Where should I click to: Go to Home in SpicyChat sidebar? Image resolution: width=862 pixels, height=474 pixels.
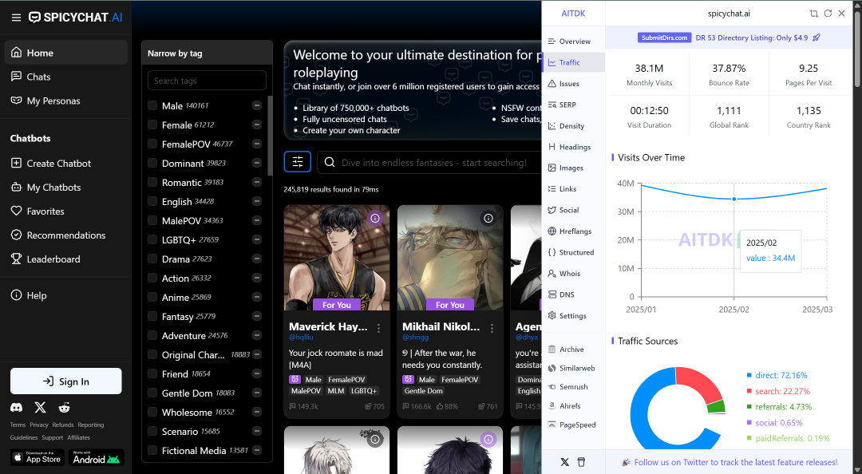point(66,53)
